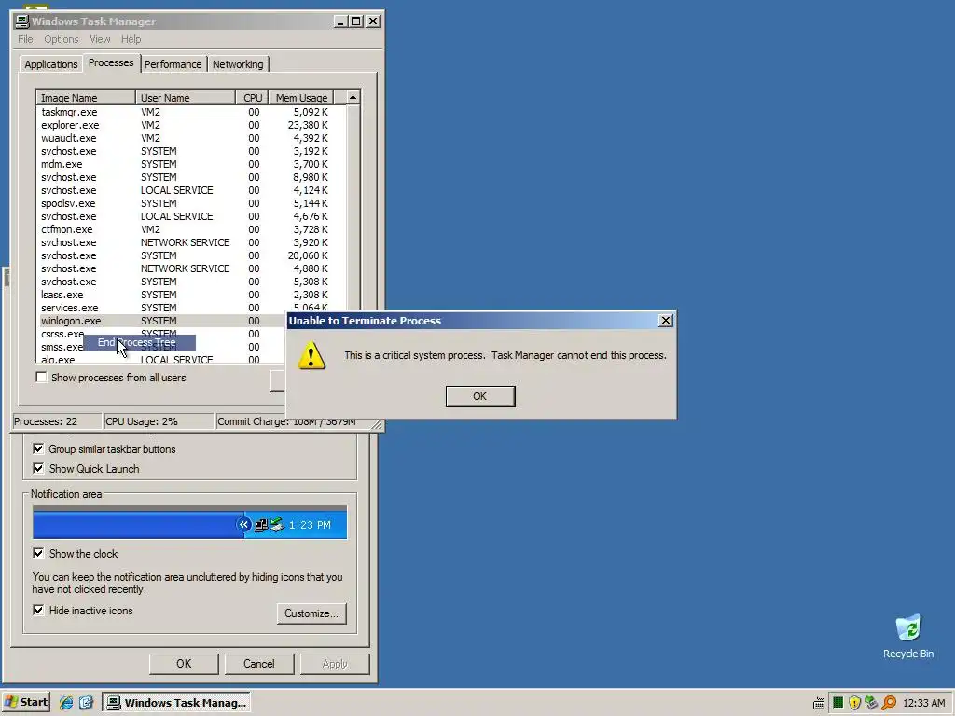Screen dimensions: 955x716
Task: Open the Help menu
Action: pyautogui.click(x=131, y=39)
